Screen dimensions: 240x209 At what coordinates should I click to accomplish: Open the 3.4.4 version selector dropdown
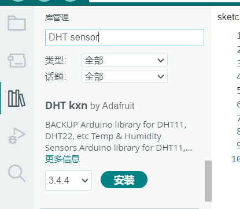tap(68, 180)
